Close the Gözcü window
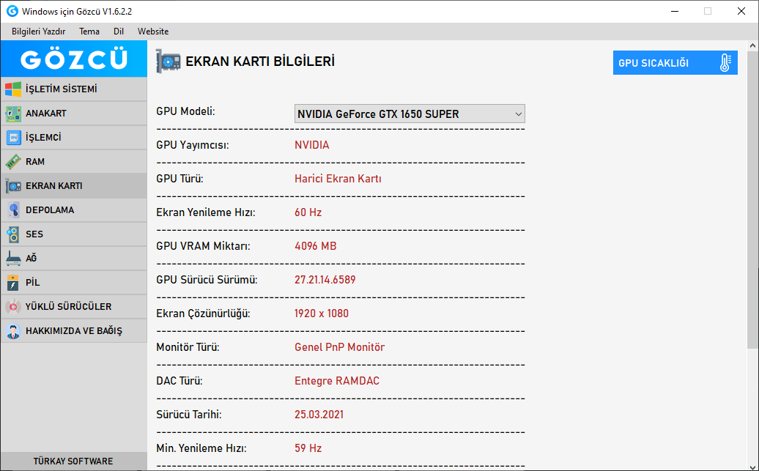 click(x=741, y=11)
